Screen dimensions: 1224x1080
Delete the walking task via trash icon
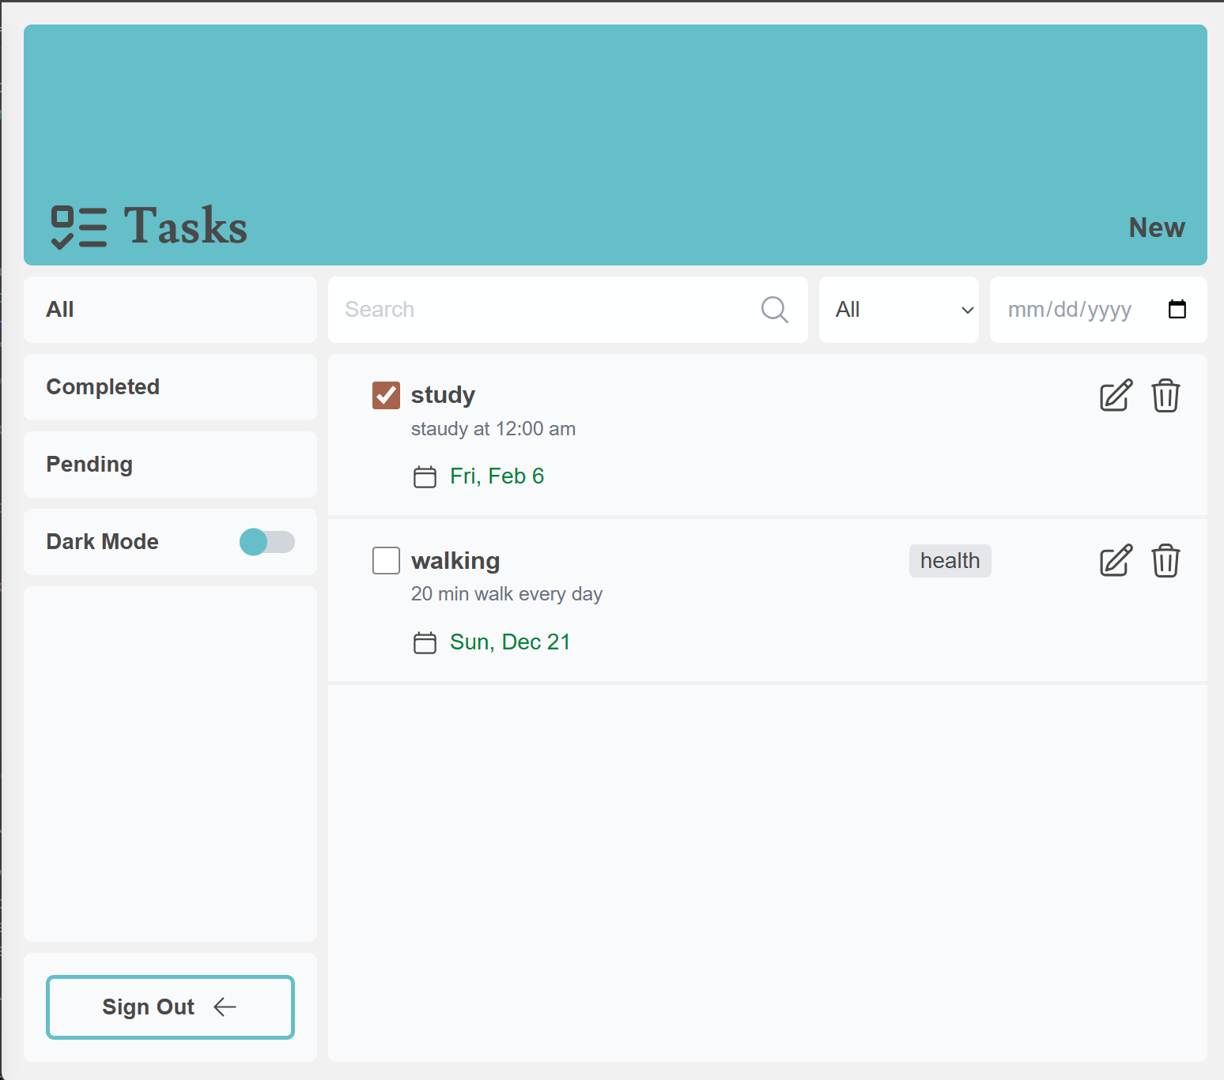tap(1165, 561)
